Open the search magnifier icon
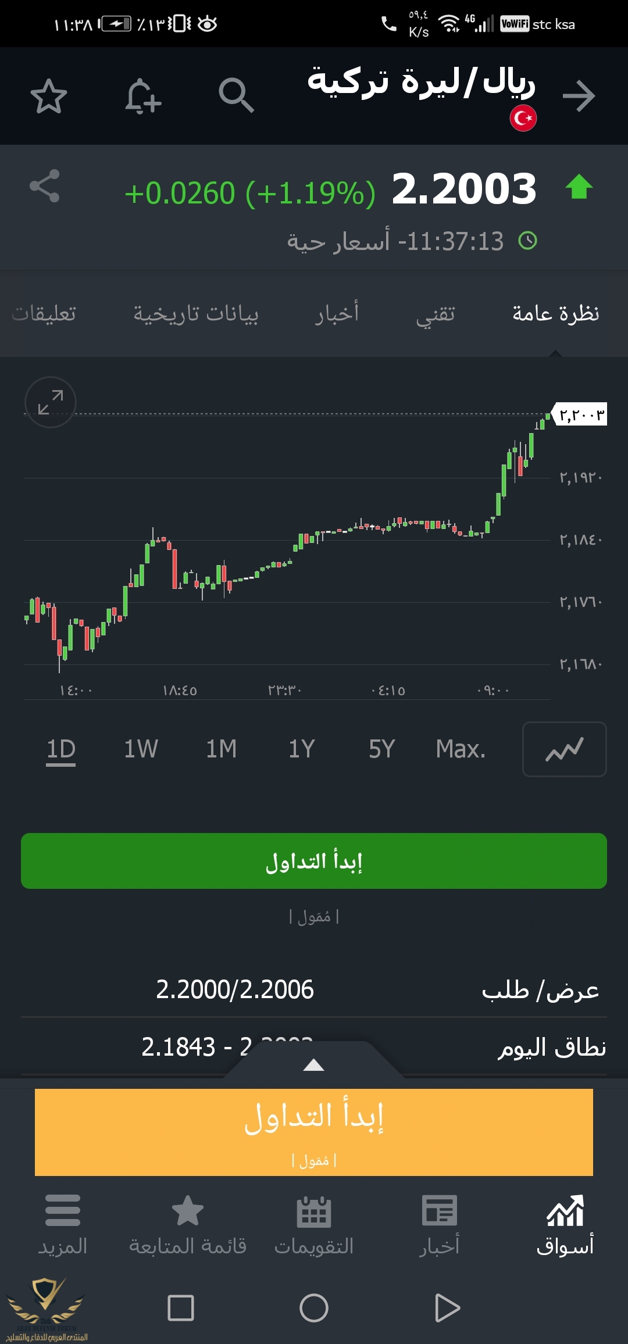628x1344 pixels. 236,95
